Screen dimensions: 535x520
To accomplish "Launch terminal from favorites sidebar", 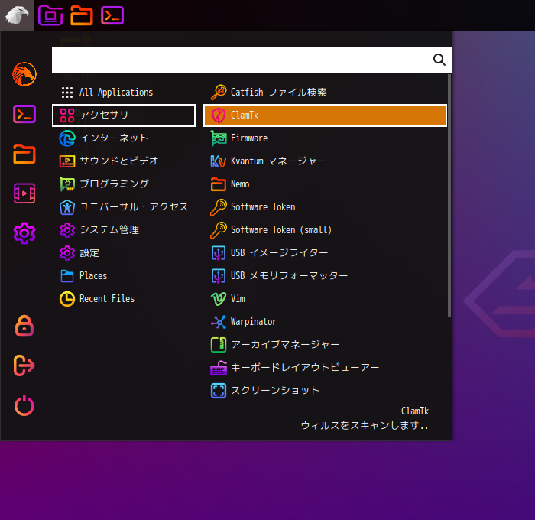I will [24, 114].
